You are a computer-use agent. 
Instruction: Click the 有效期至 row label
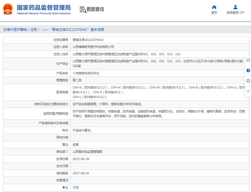click(x=62, y=173)
